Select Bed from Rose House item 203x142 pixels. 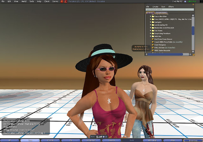[163, 39]
